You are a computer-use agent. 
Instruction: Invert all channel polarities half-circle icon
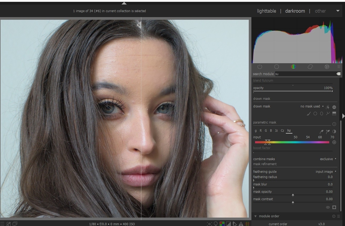click(334, 131)
